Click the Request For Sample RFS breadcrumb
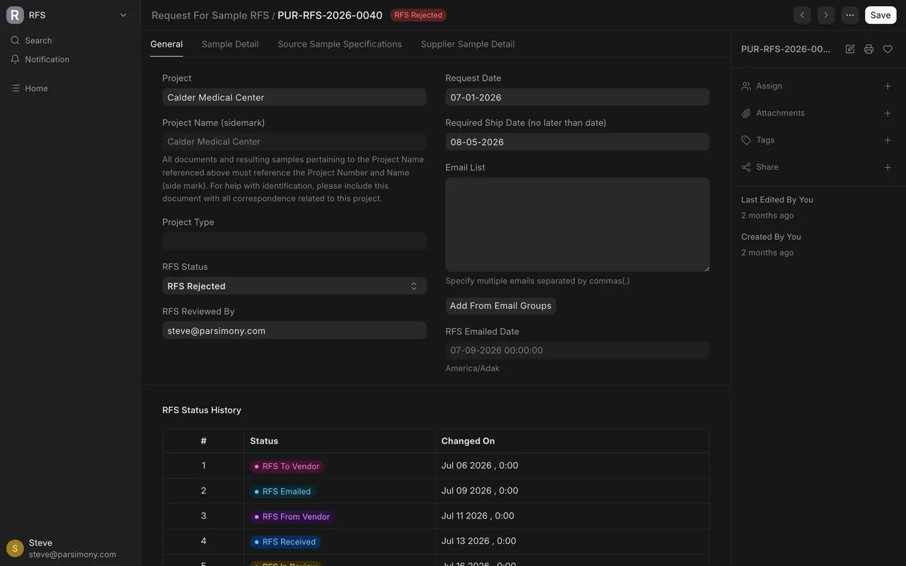This screenshot has width=906, height=566. pyautogui.click(x=210, y=15)
